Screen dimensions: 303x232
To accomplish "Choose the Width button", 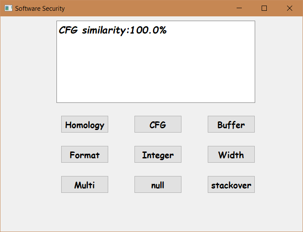I will [231, 155].
